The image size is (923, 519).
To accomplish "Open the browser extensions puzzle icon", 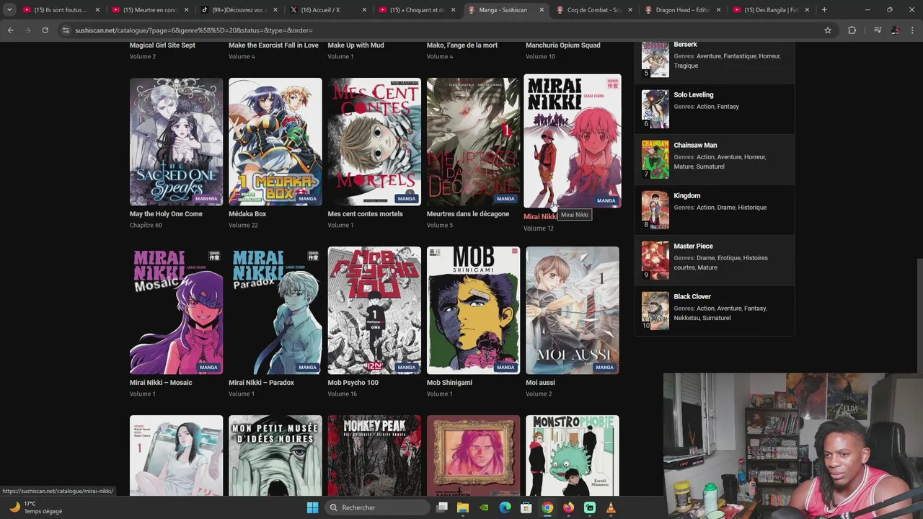I will (x=852, y=30).
